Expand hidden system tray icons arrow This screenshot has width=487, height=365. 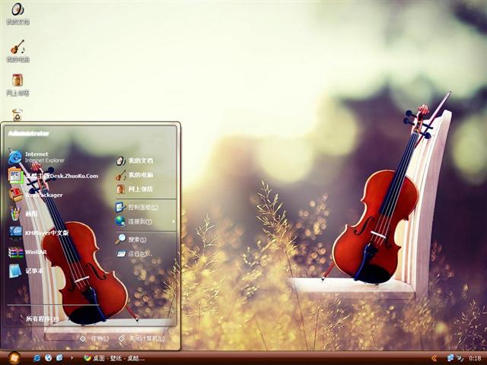(434, 358)
